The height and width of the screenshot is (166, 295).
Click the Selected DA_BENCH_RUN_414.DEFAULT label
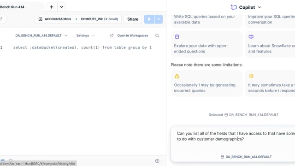point(244,115)
